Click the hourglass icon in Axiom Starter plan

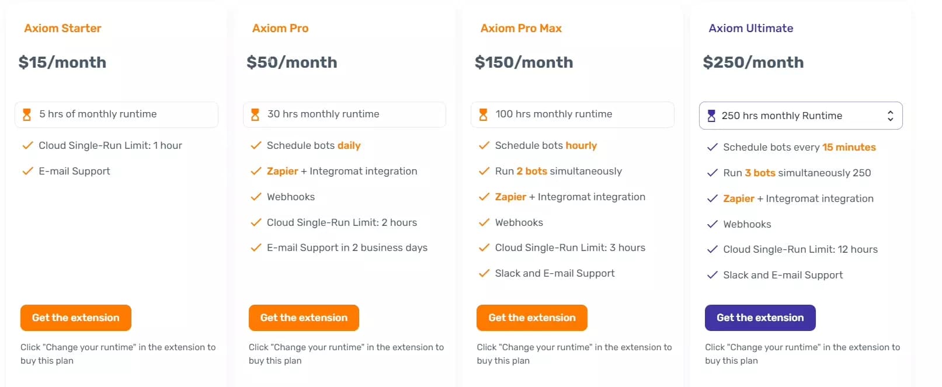pyautogui.click(x=27, y=114)
